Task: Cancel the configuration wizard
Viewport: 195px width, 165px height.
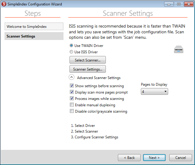Action: (x=180, y=158)
